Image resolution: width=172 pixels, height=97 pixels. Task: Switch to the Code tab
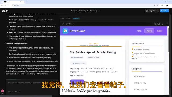[68, 19]
